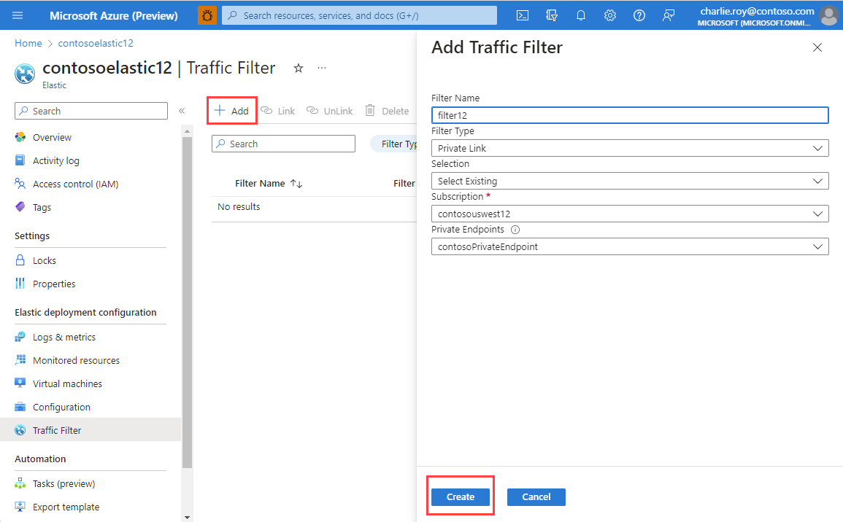Open the hamburger portal menu
This screenshot has height=522, width=843.
(x=18, y=15)
